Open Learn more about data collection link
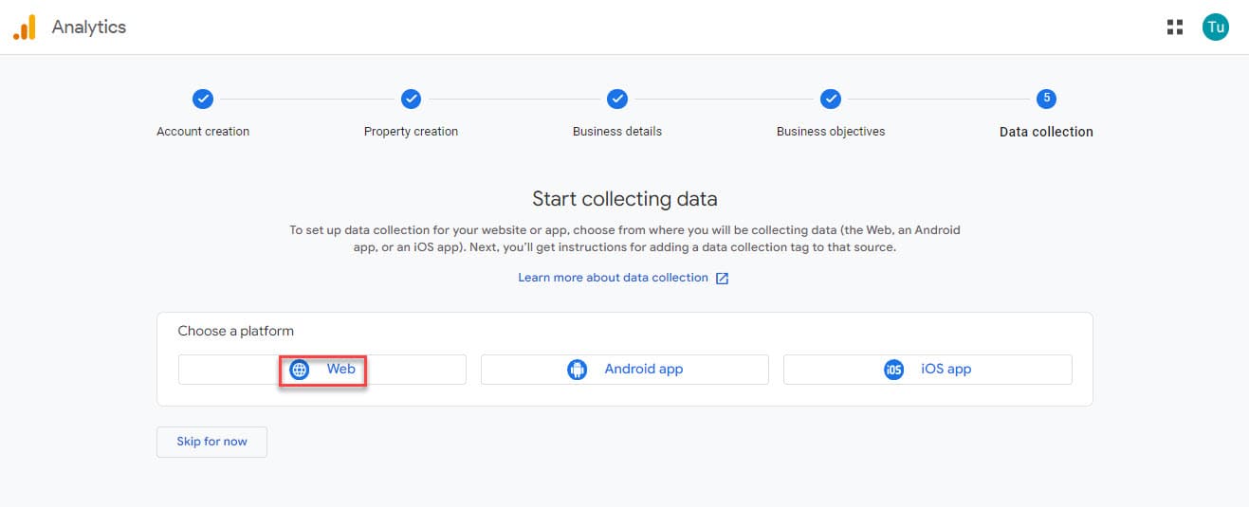This screenshot has height=507, width=1249. click(613, 278)
